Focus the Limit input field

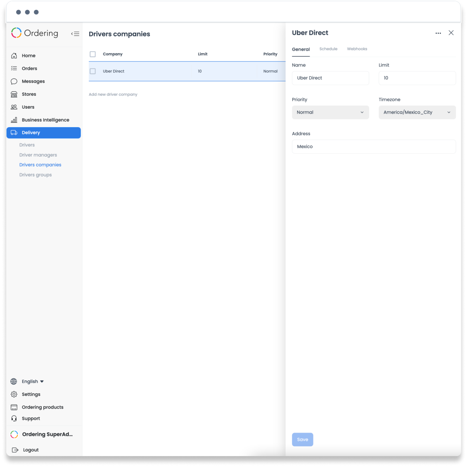pyautogui.click(x=417, y=78)
